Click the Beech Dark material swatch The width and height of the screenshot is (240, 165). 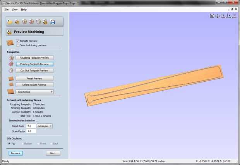(x=10, y=91)
